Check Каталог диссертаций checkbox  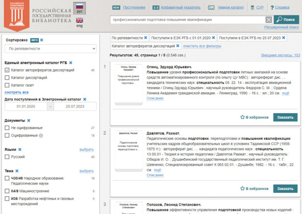click(x=7, y=78)
